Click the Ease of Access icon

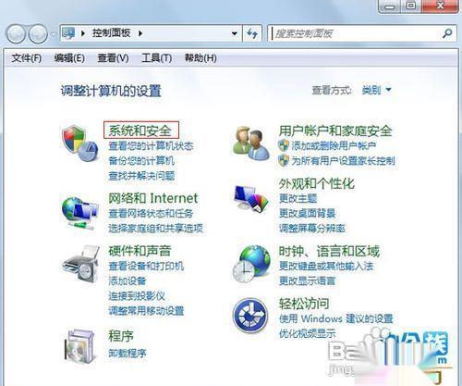click(x=250, y=315)
